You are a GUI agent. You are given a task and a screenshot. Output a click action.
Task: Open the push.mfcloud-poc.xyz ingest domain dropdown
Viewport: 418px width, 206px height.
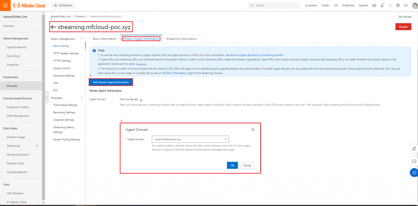point(190,139)
